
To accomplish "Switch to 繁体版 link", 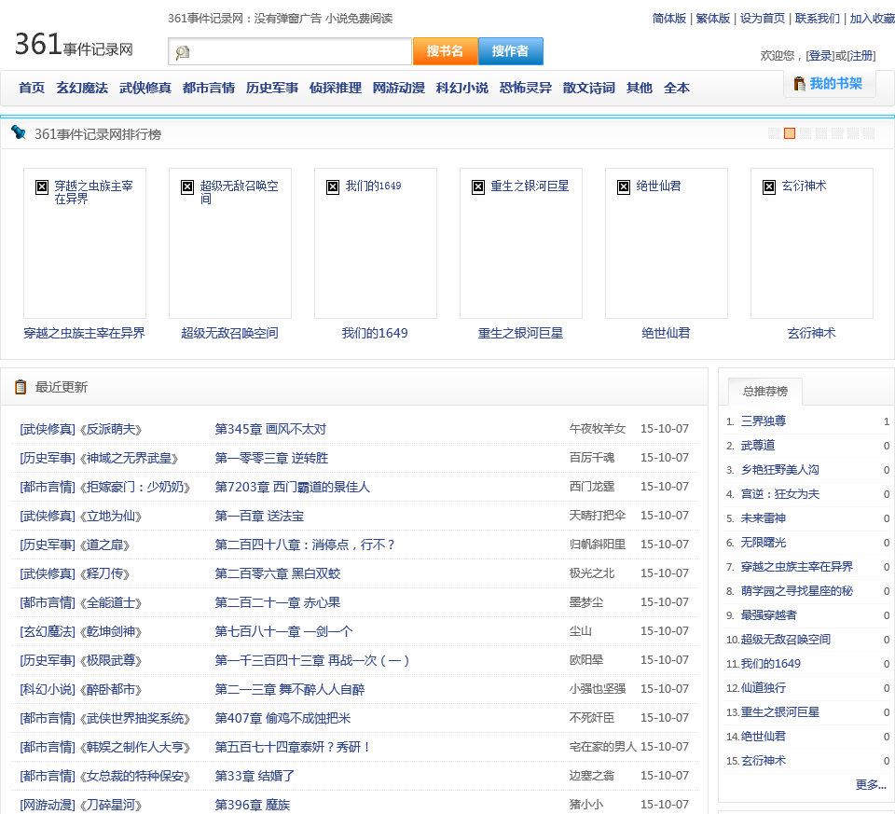I will (713, 19).
